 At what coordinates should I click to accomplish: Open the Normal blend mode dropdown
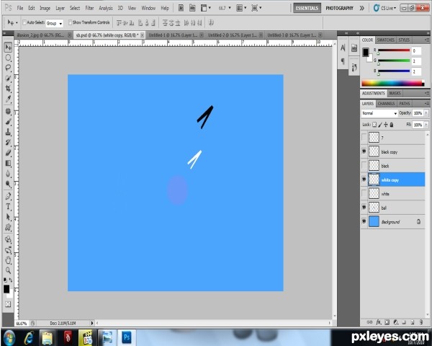379,113
